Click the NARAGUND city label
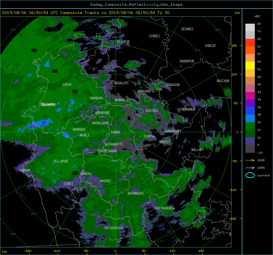The image size is (273, 255). tap(103, 112)
